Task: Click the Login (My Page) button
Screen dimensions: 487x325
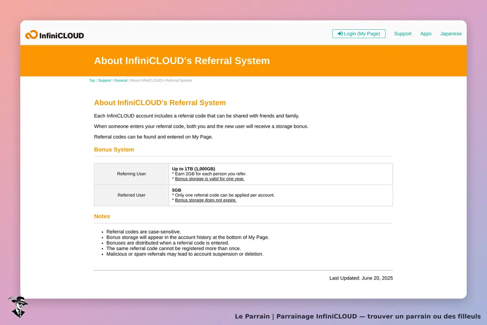Action: [359, 34]
